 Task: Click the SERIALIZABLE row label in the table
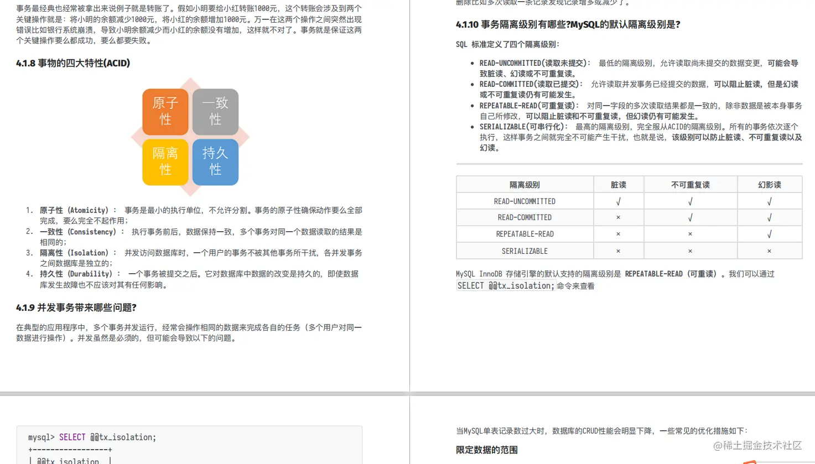pos(524,251)
